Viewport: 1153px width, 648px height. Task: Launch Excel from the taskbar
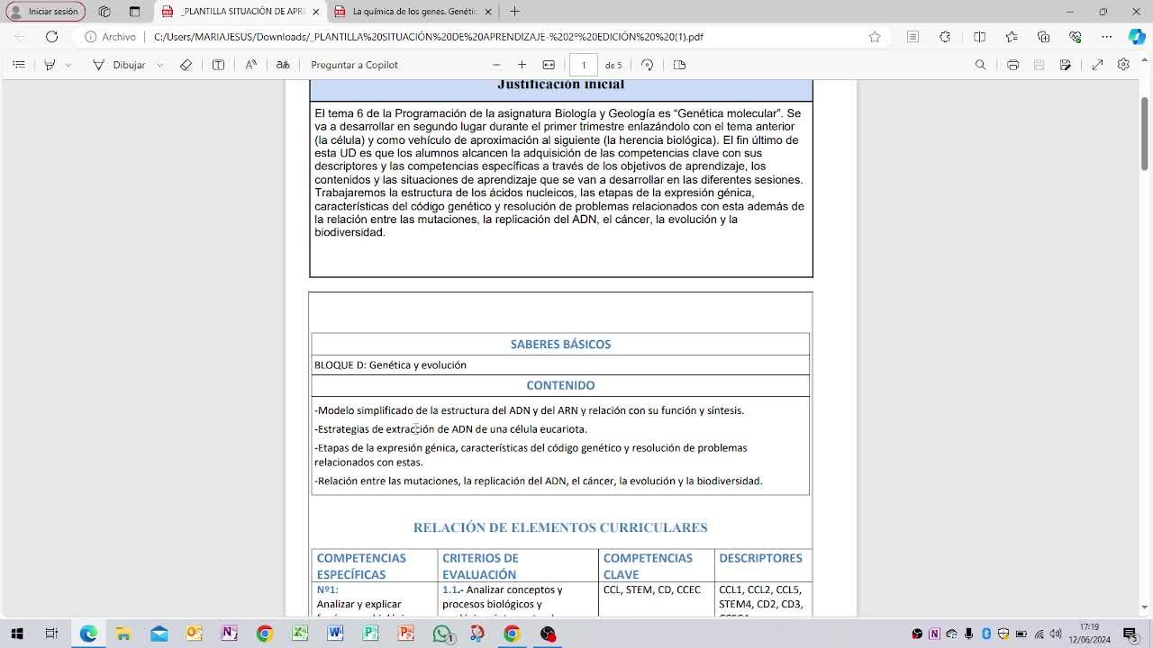300,634
